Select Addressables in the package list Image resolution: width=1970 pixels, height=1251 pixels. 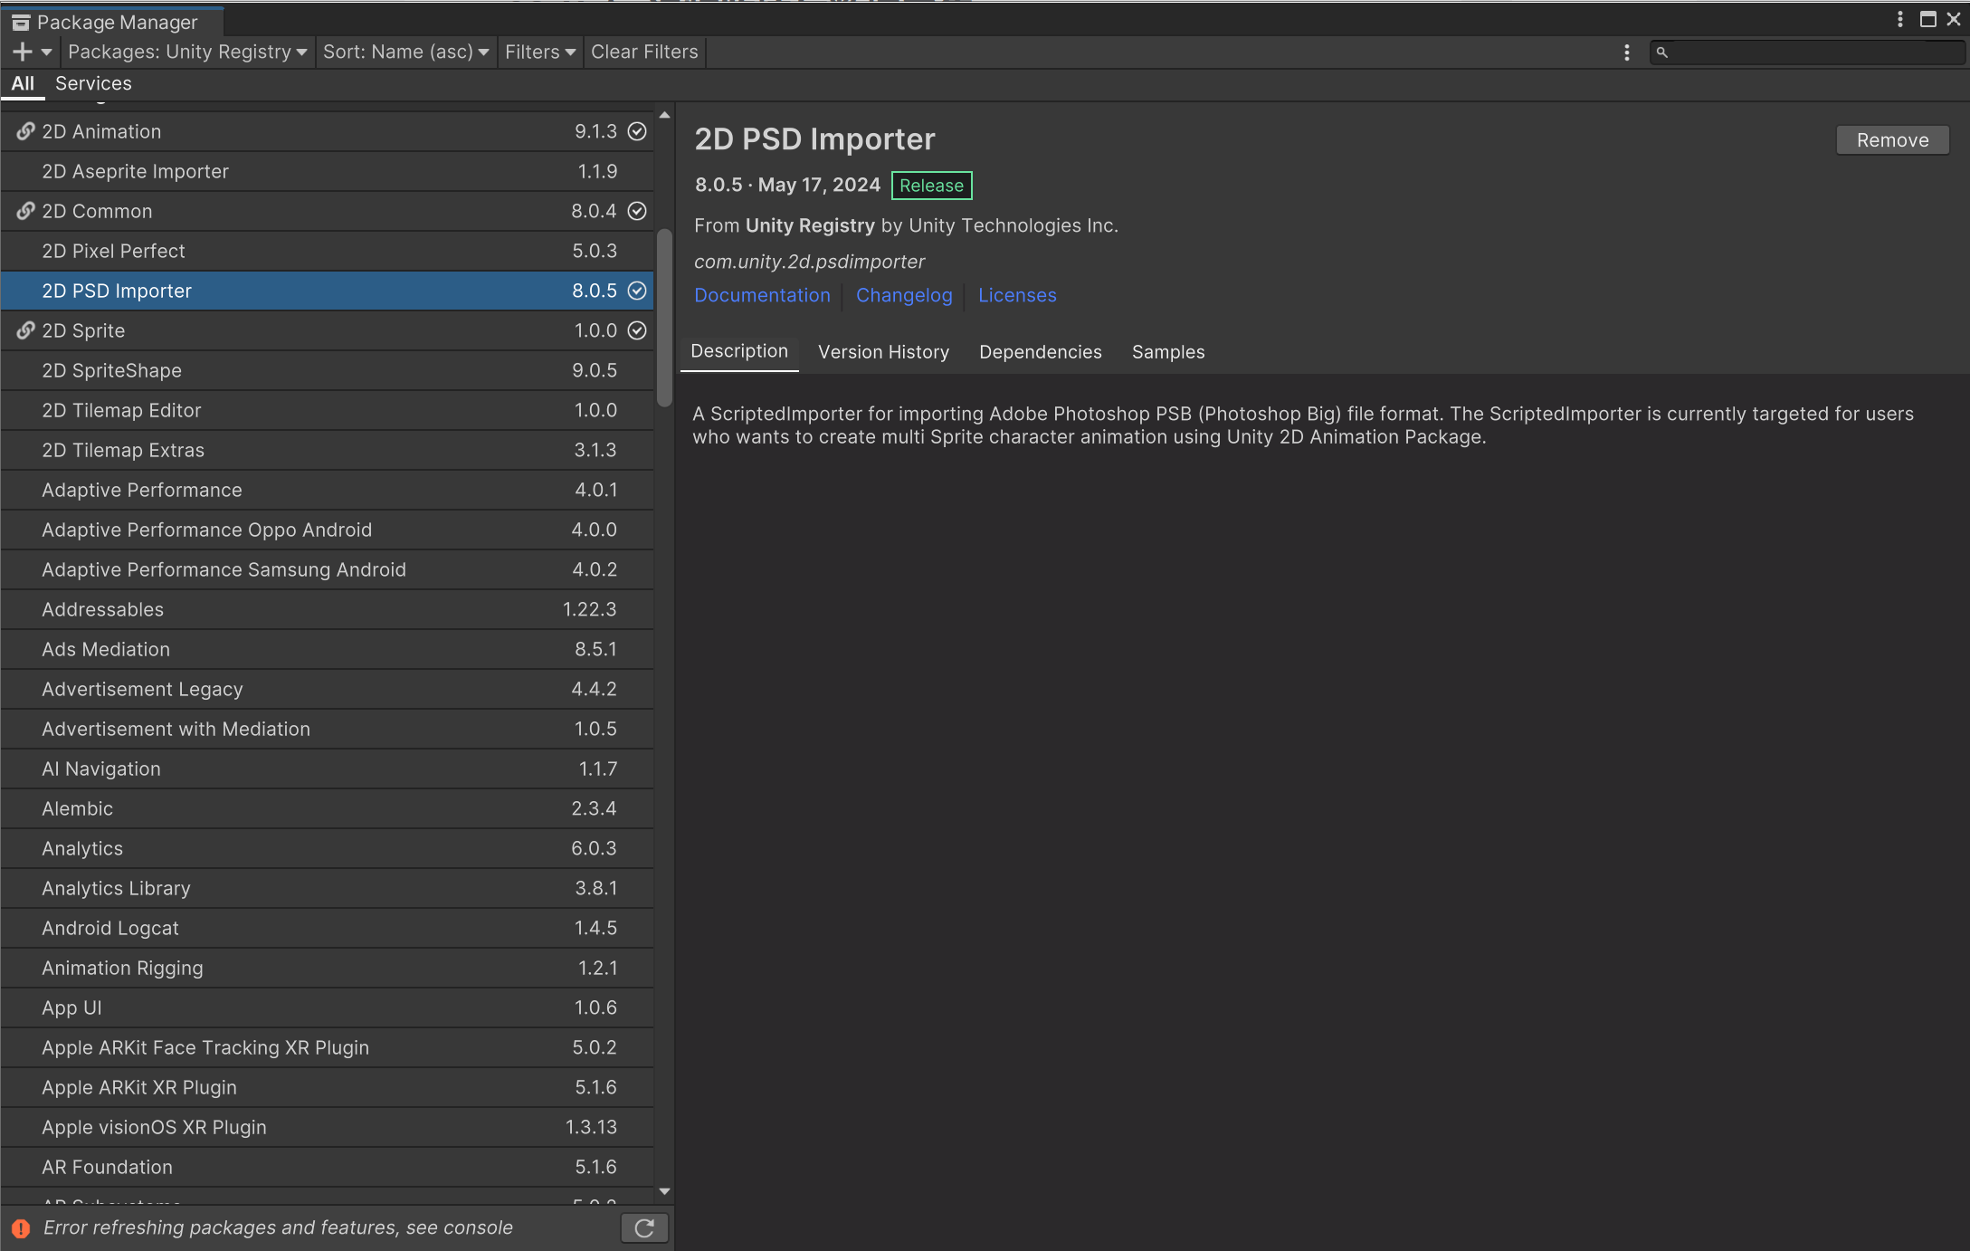click(x=102, y=609)
